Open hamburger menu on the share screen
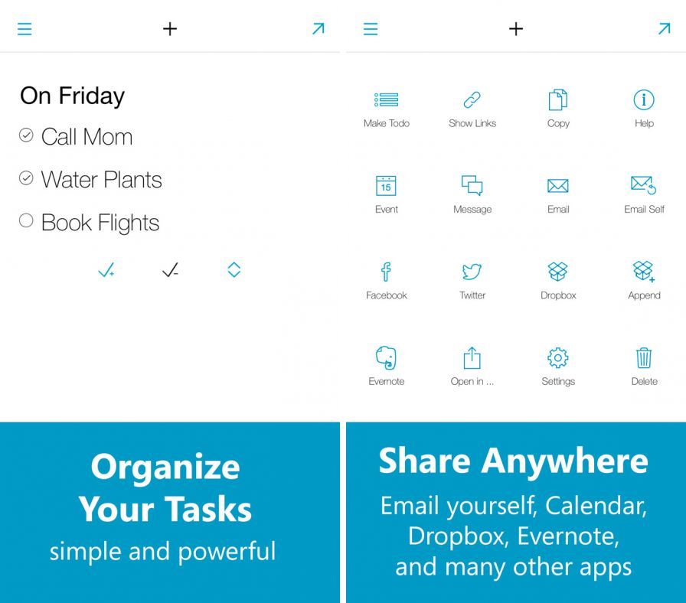Screen dimensions: 686x603 371,29
